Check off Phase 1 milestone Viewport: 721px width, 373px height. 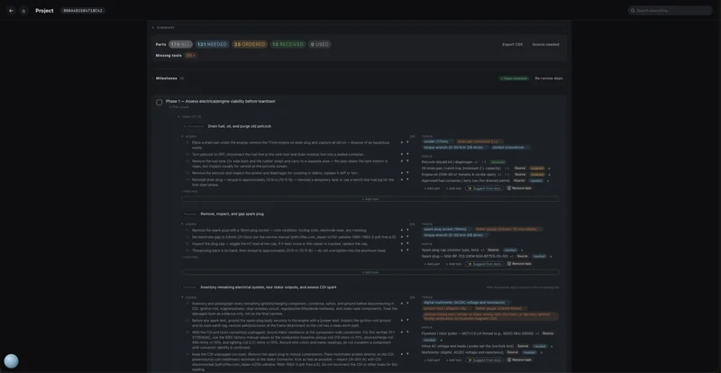160,102
